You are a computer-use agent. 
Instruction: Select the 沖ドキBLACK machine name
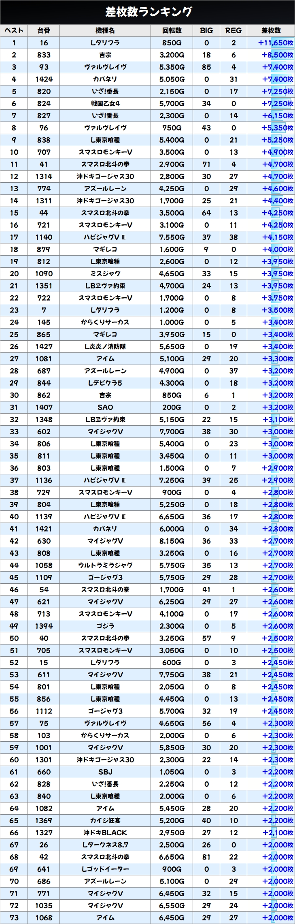coord(105,833)
